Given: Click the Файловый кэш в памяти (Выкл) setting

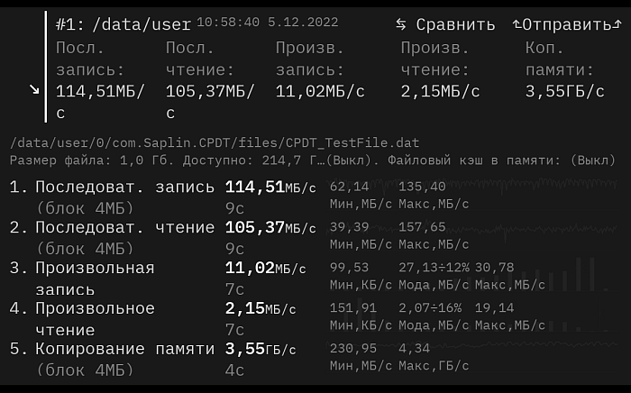Looking at the screenshot, I should coord(501,160).
